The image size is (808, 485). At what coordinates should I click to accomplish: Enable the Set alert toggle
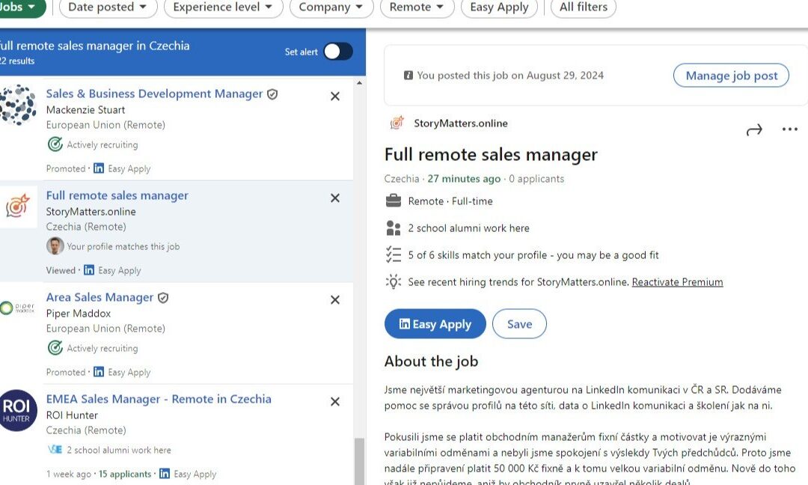click(337, 51)
